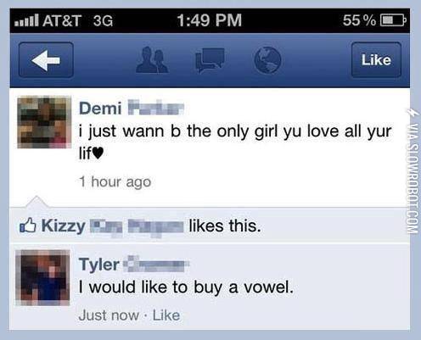This screenshot has width=421, height=340.
Task: Tap the comment 'I would like to buy a vowel'
Action: click(186, 287)
